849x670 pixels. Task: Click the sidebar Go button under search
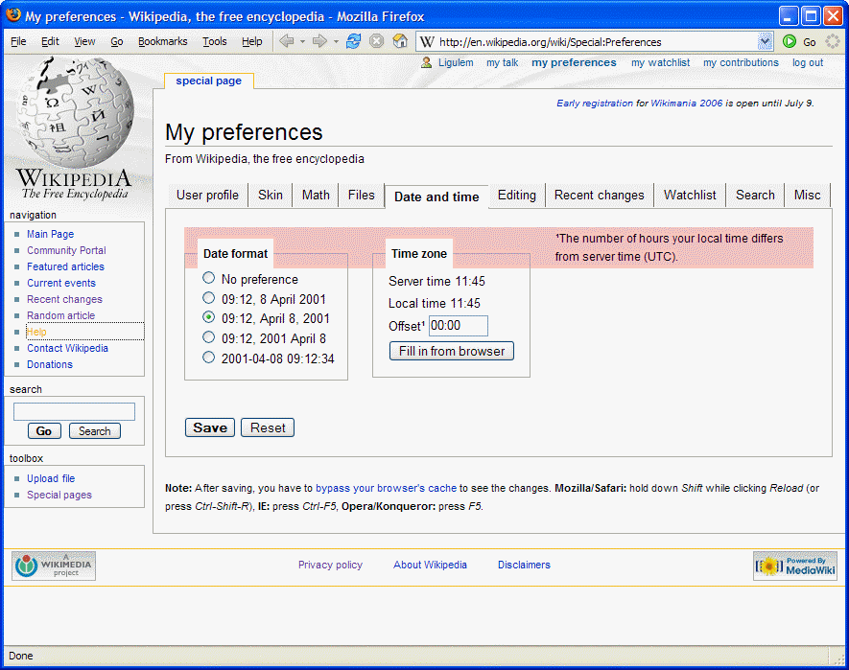(x=44, y=431)
